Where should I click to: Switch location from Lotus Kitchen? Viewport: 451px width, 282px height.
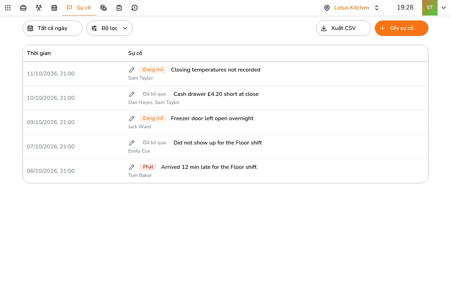pos(352,8)
